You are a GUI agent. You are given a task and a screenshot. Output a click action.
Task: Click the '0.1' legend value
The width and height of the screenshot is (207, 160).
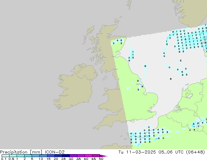click(4, 159)
